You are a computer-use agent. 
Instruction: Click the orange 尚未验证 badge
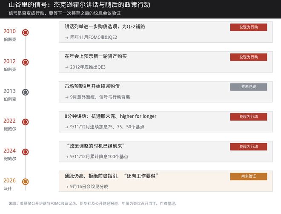(x=249, y=176)
